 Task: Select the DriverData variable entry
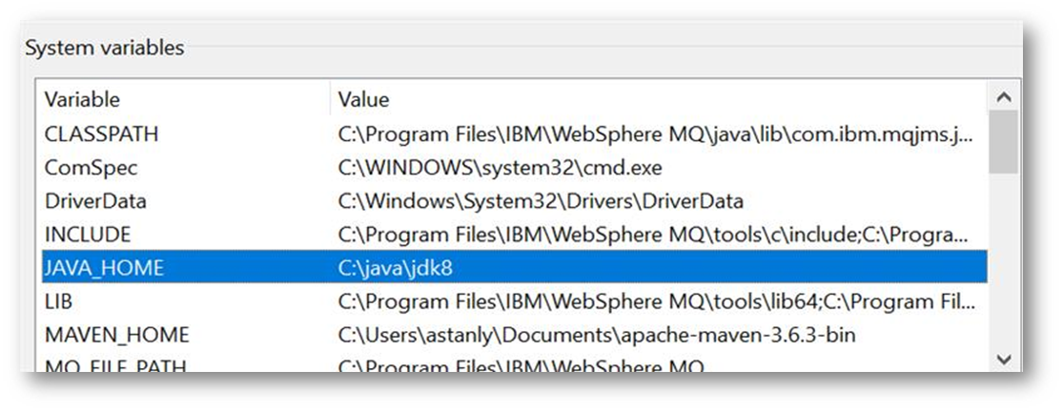click(95, 201)
